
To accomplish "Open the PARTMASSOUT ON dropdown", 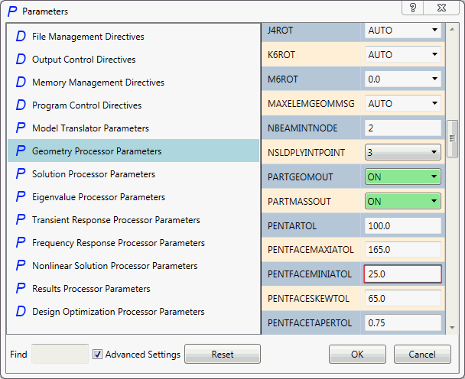I will coord(403,201).
